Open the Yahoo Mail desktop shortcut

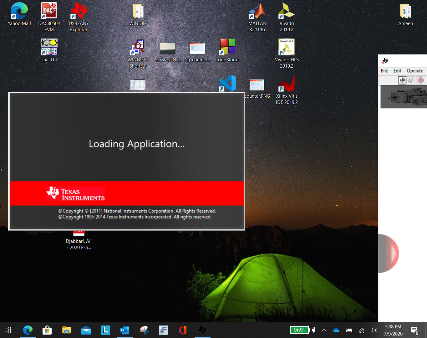[19, 14]
